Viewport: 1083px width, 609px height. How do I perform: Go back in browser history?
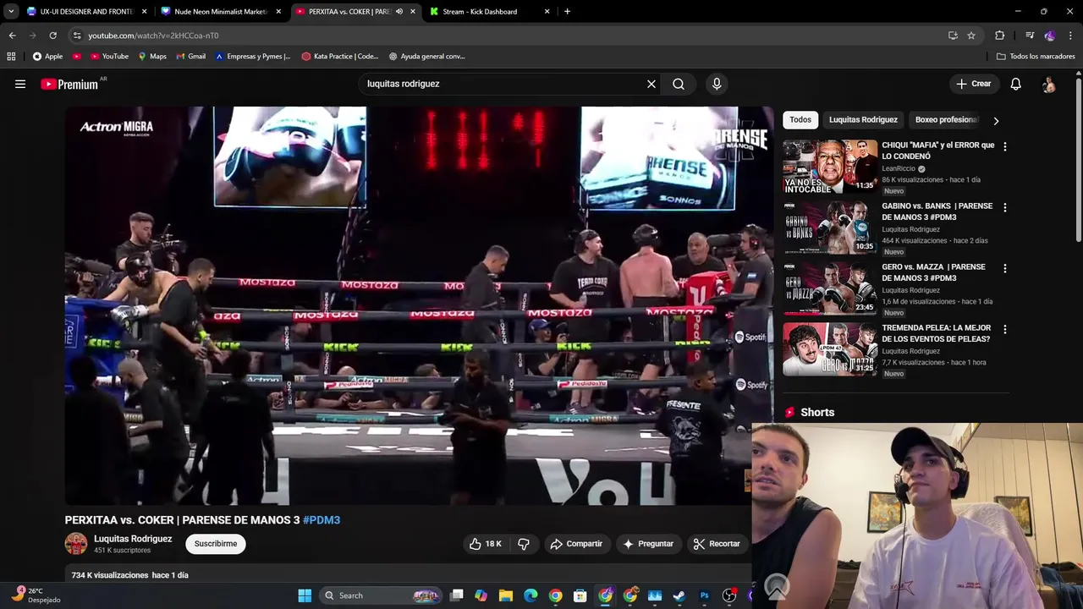[x=12, y=36]
